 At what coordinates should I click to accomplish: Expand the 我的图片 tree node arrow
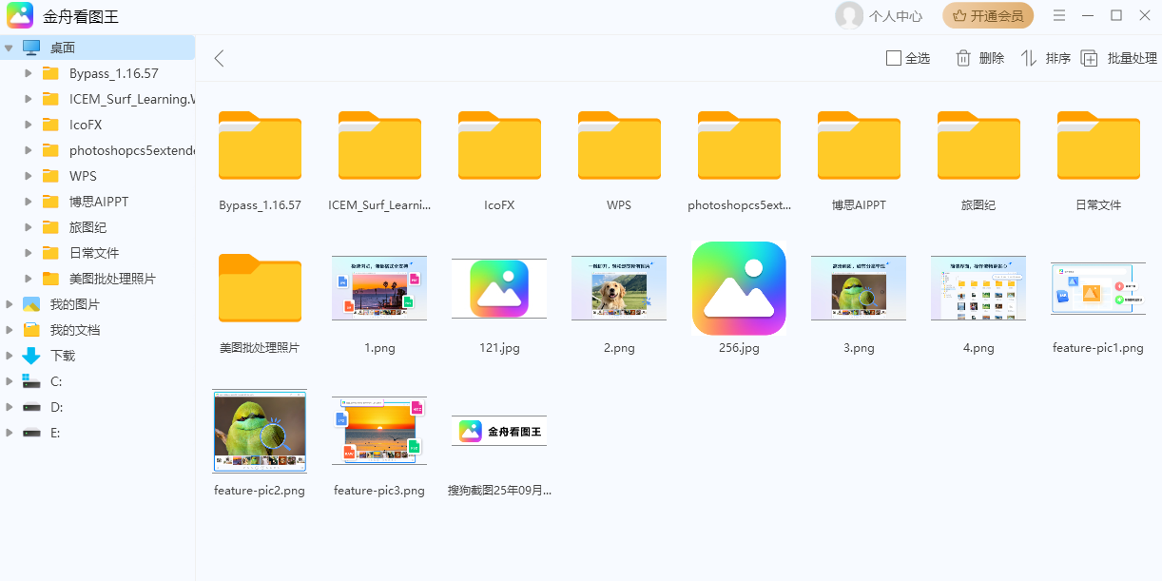click(10, 304)
